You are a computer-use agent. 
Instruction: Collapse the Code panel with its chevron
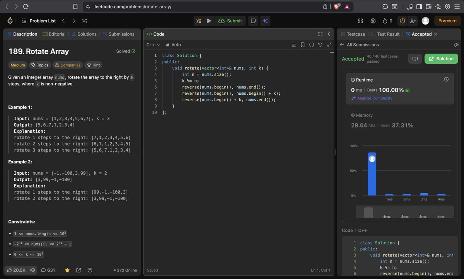(x=329, y=34)
